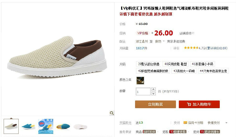This screenshot has height=137, width=236.
Task: Expand the payment options arrow after 快捷支付
Action: tap(226, 123)
